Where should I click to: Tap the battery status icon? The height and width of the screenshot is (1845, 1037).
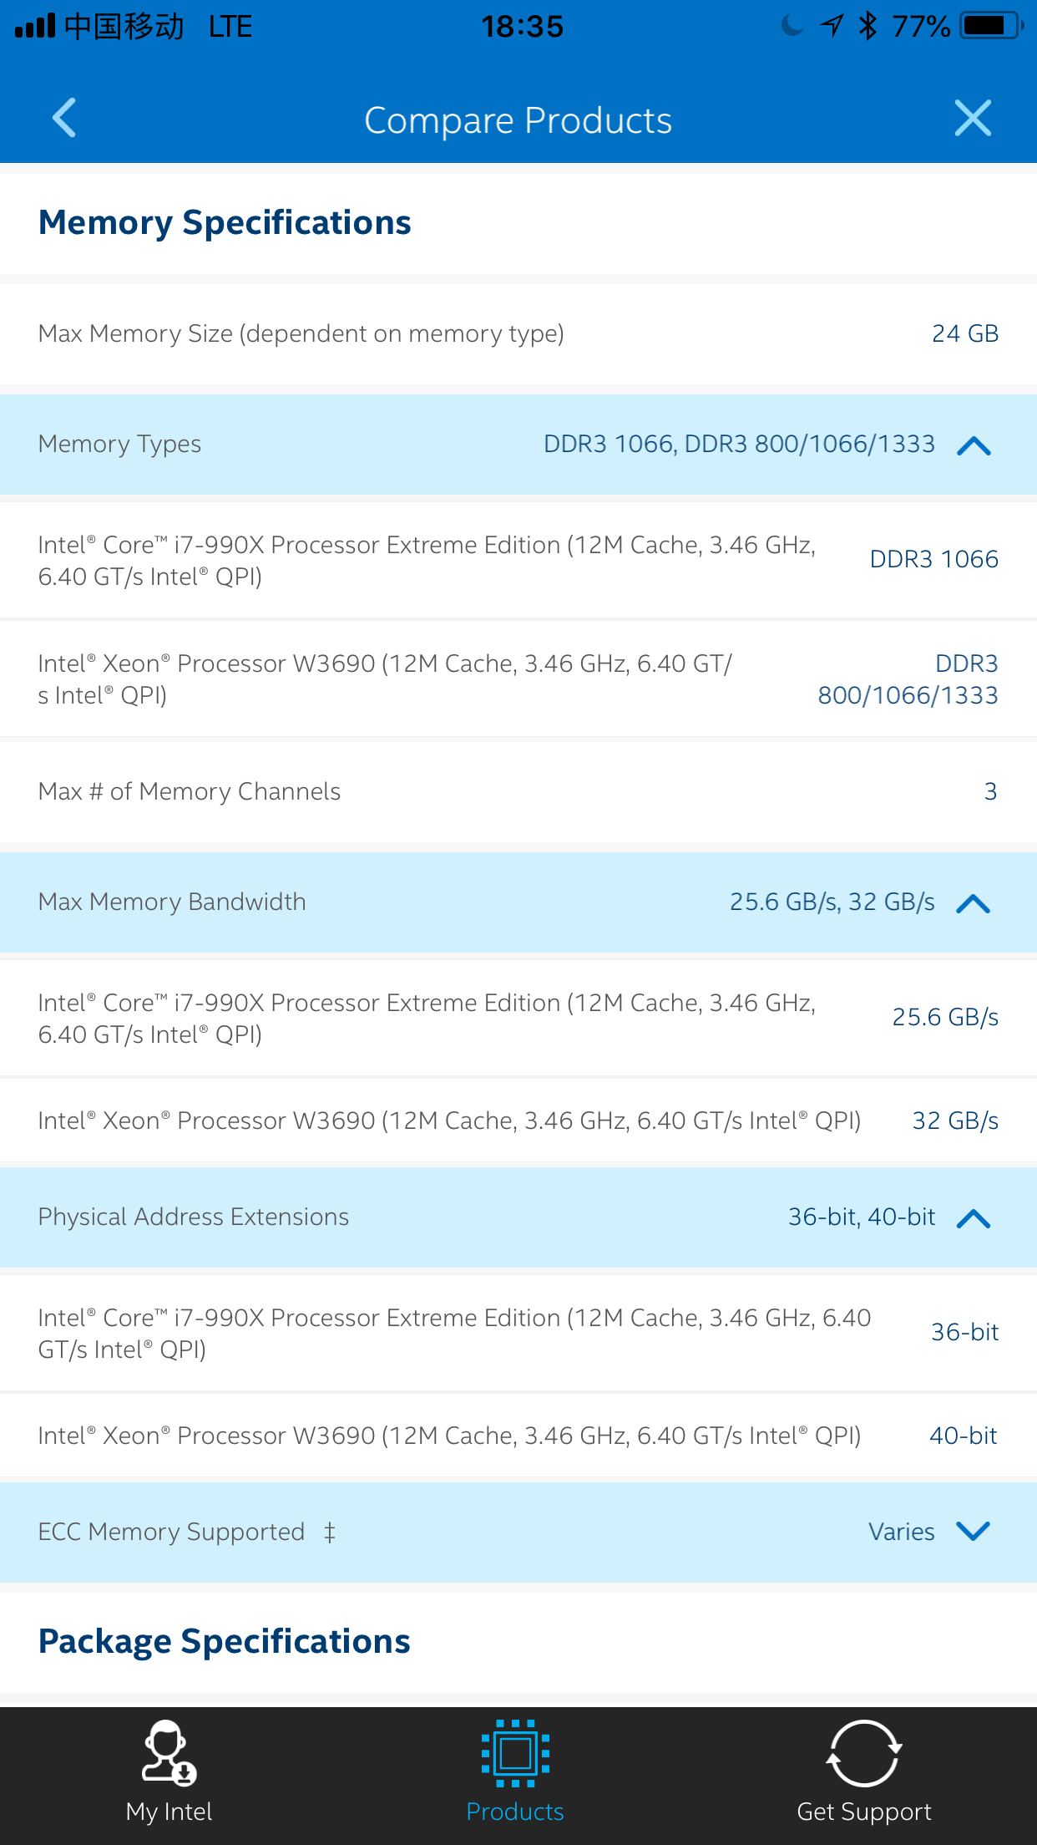(990, 26)
